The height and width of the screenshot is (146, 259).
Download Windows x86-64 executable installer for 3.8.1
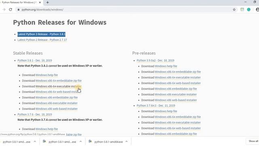(58, 86)
